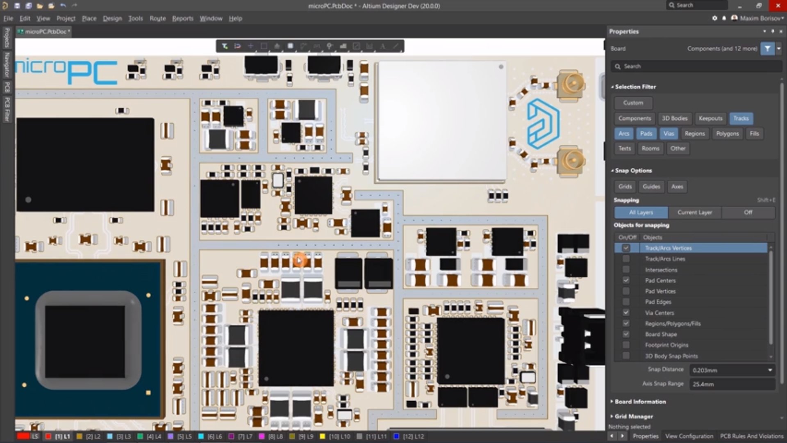Set snapping to Current Layer
The image size is (787, 443).
pyautogui.click(x=694, y=212)
